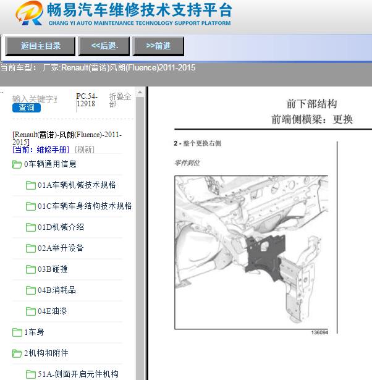Click the [当前：维修手册] link
This screenshot has height=380, width=372.
[x=41, y=150]
